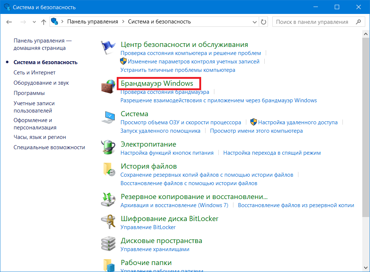Expand chevron after Панель управления in breadcrumb
Screen dimensions: 370x272
[123, 22]
